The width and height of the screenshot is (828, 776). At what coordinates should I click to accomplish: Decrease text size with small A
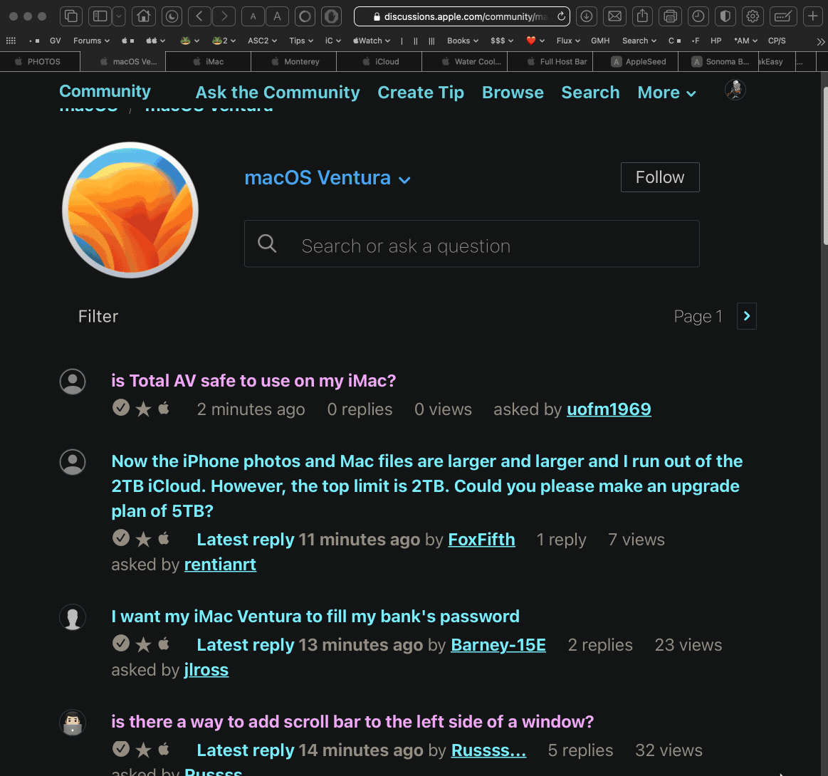[253, 16]
